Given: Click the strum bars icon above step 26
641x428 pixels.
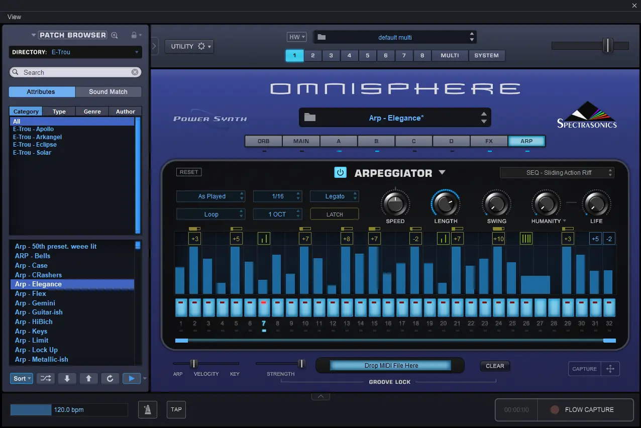Looking at the screenshot, I should point(526,238).
